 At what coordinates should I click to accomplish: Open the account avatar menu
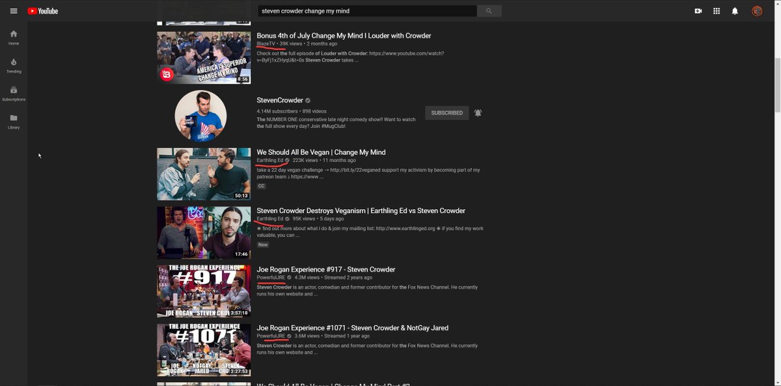pos(757,11)
